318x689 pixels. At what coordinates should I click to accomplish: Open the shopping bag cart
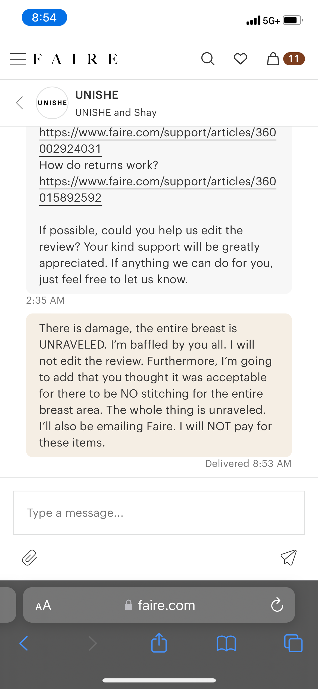273,59
